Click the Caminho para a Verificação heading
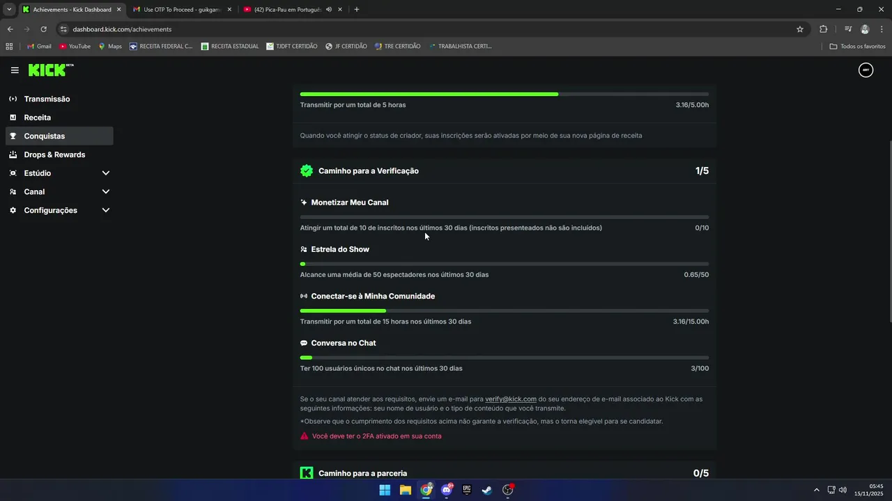This screenshot has width=892, height=501. click(369, 170)
